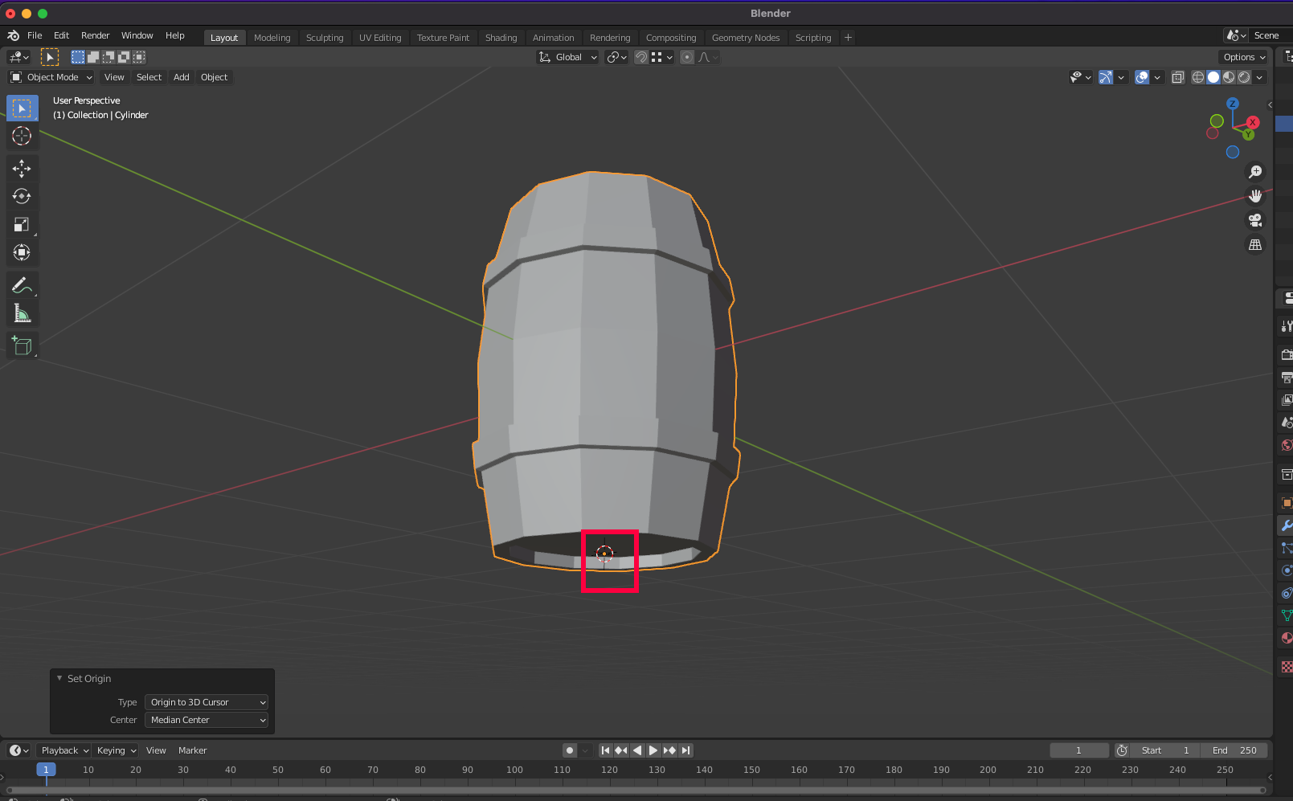Select Wireframe viewport shading
The image size is (1293, 801).
[1198, 77]
